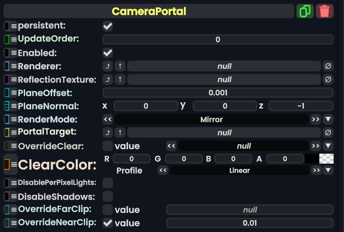
Task: Click the PlaneOffset value field
Action: tap(218, 93)
